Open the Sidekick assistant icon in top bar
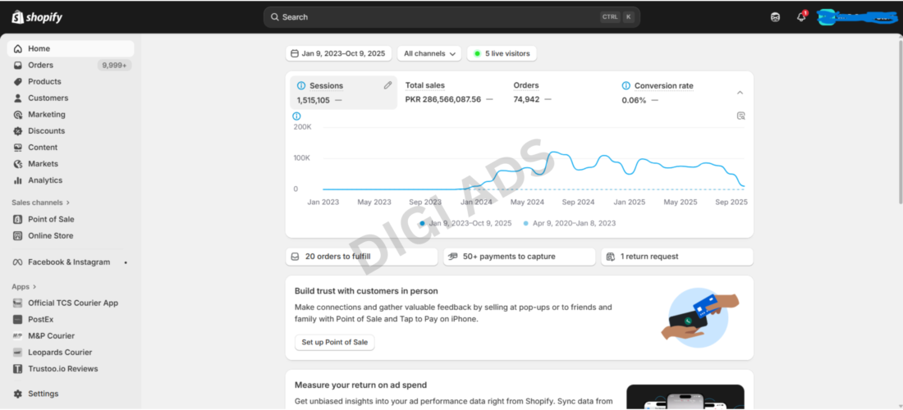903x410 pixels. (775, 17)
